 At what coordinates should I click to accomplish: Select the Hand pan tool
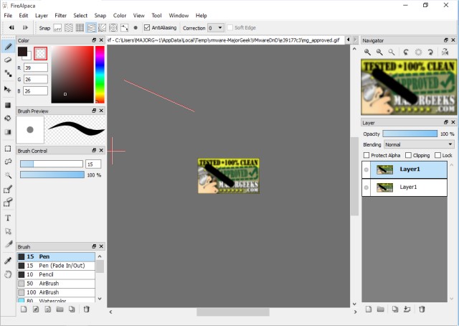[8, 274]
